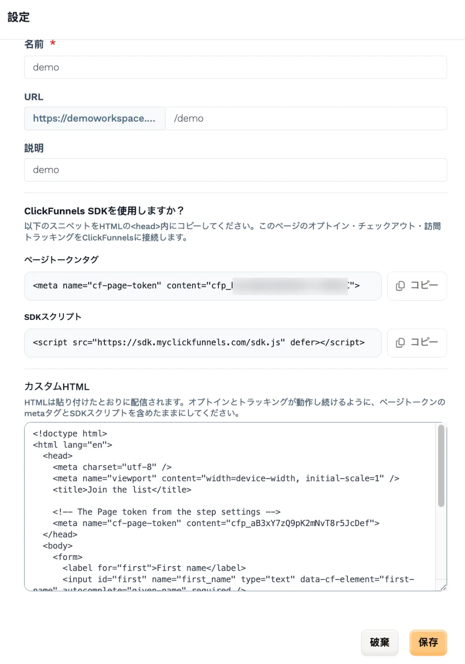The image size is (465, 664).
Task: Click the copy icon beside page token tag
Action: [x=400, y=286]
